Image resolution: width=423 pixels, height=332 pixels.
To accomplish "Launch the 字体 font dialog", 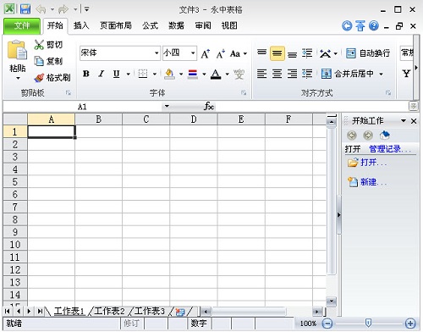I will [x=244, y=93].
